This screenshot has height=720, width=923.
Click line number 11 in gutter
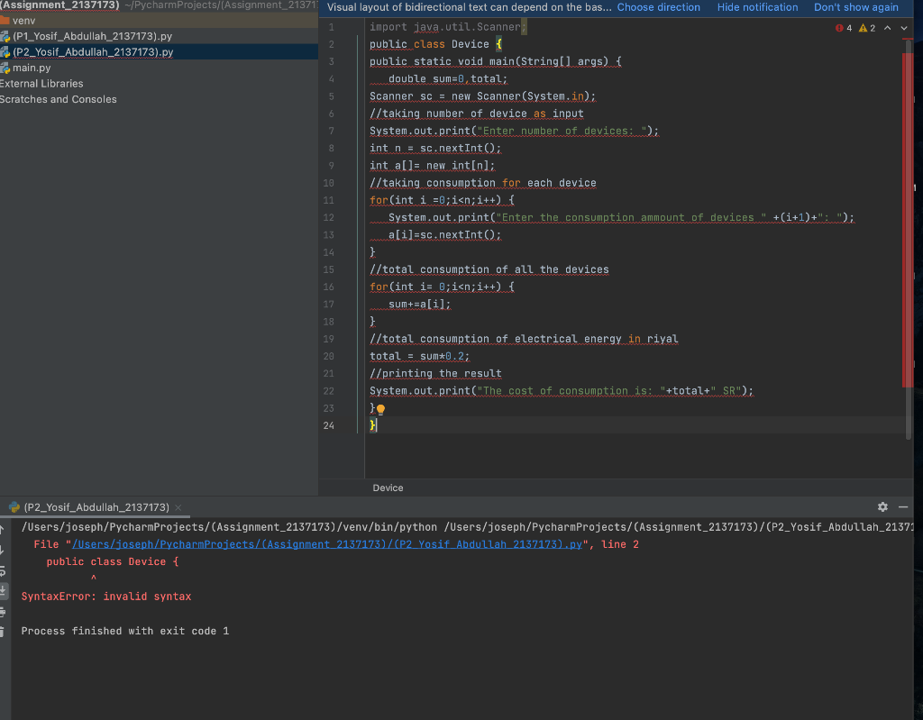(328, 200)
